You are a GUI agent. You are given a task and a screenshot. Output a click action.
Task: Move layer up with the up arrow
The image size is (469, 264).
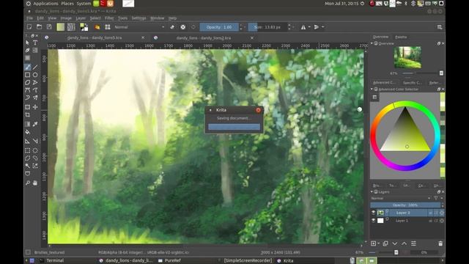(x=404, y=243)
